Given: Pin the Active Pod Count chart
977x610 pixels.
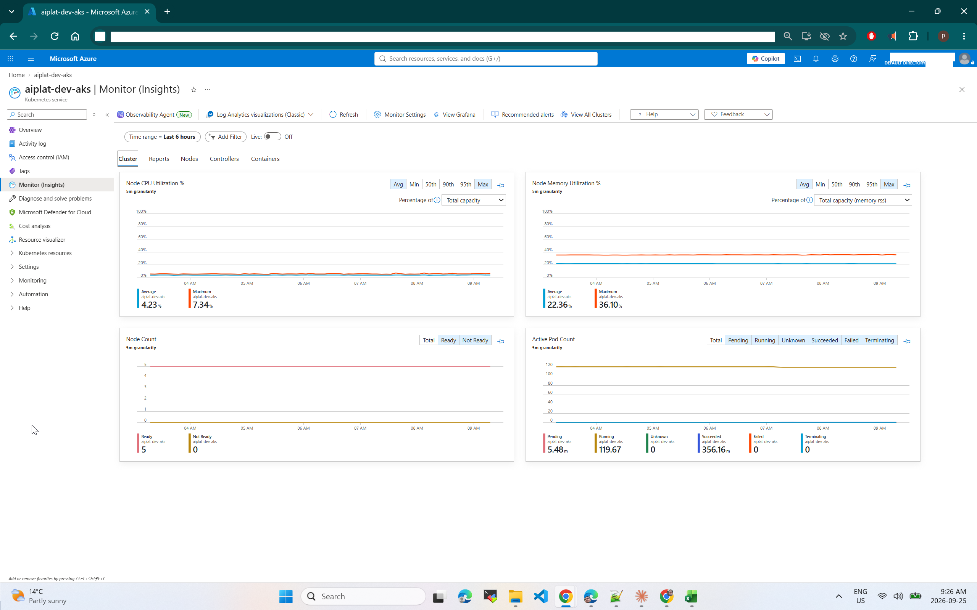Looking at the screenshot, I should click(907, 341).
